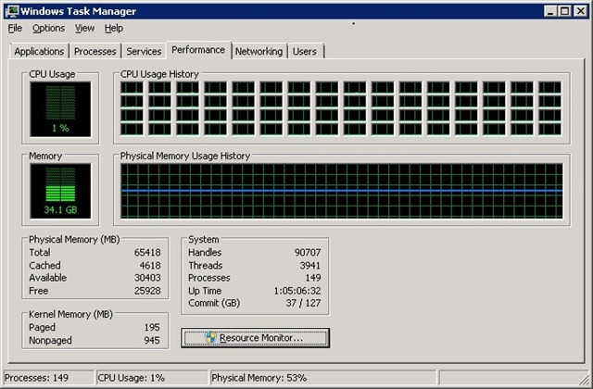
Task: Click the Up Time value 1:05:06:32
Action: (x=297, y=291)
